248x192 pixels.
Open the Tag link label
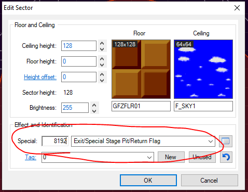pyautogui.click(x=31, y=157)
